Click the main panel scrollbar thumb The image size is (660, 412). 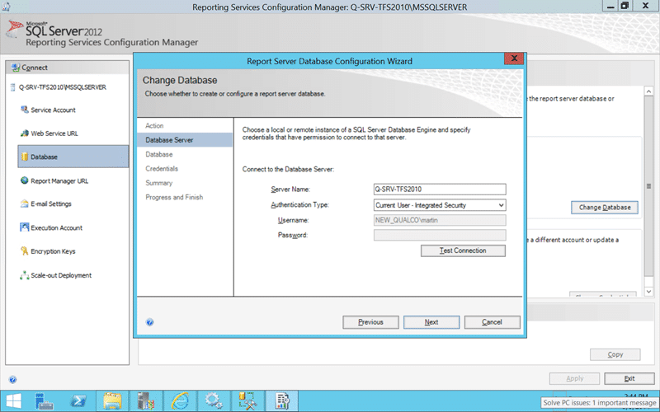coord(648,186)
